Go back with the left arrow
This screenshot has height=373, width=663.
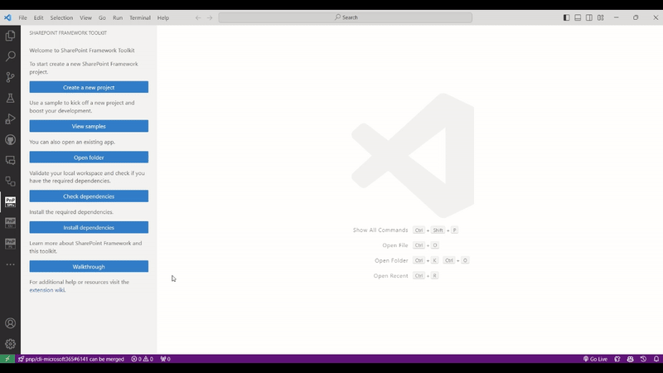[x=198, y=17]
